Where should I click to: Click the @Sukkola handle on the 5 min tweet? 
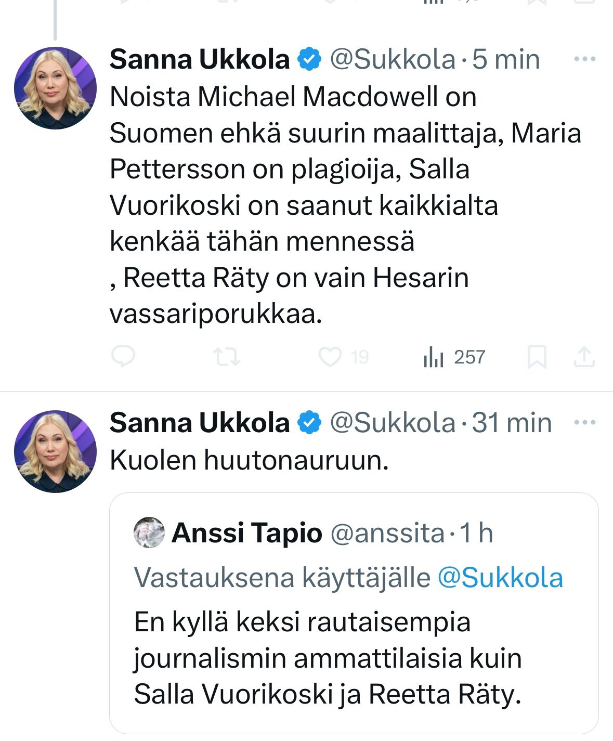pos(393,59)
